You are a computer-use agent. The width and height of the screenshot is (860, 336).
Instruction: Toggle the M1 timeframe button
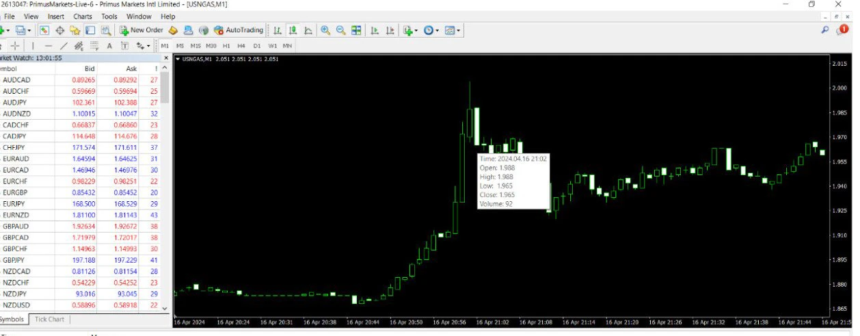165,46
